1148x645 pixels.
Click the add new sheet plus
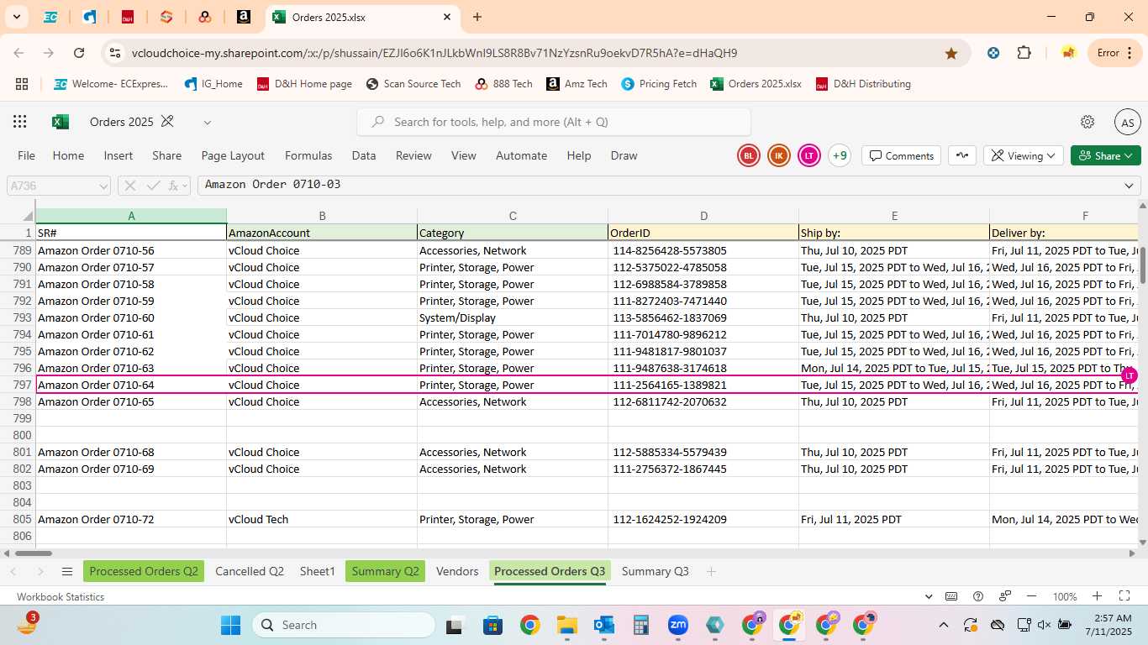[x=711, y=571]
